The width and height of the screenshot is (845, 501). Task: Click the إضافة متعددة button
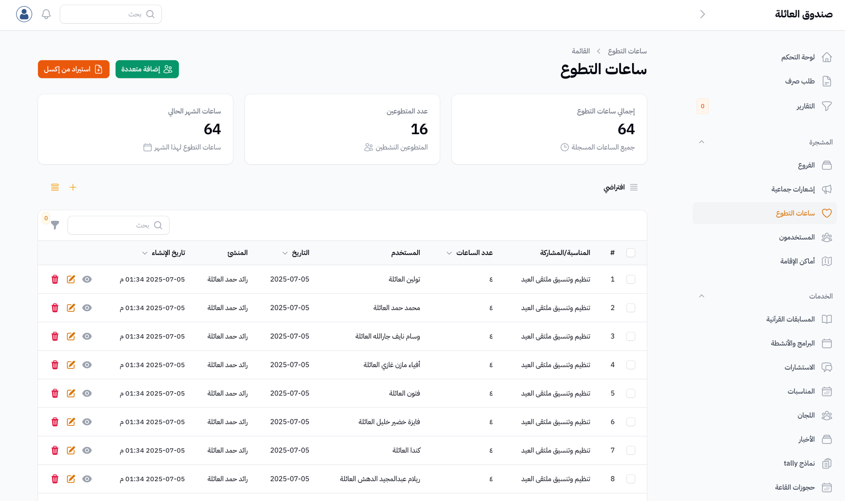click(147, 69)
